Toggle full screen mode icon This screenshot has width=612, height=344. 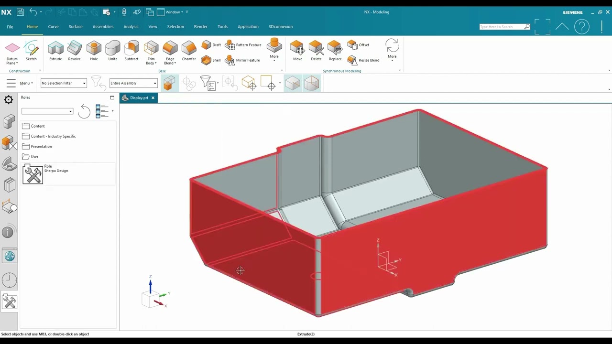tap(543, 27)
